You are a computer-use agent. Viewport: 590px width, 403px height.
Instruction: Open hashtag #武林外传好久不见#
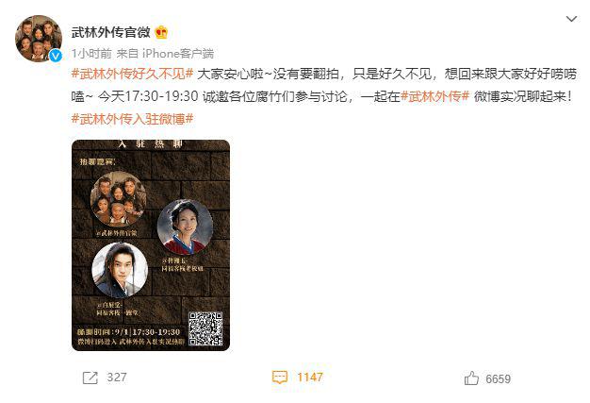(132, 74)
